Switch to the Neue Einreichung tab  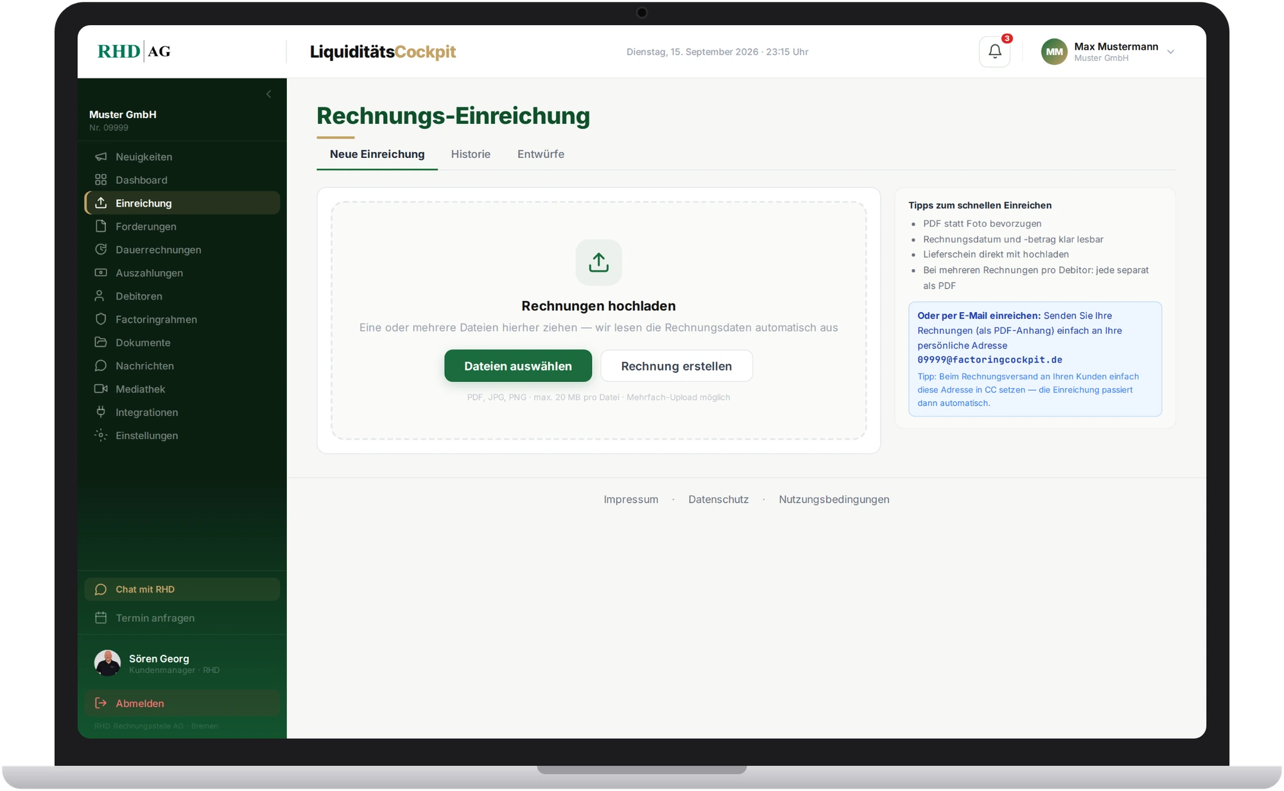[377, 154]
